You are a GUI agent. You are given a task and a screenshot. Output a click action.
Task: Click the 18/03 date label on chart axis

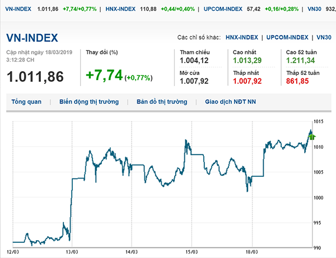[x=252, y=252]
